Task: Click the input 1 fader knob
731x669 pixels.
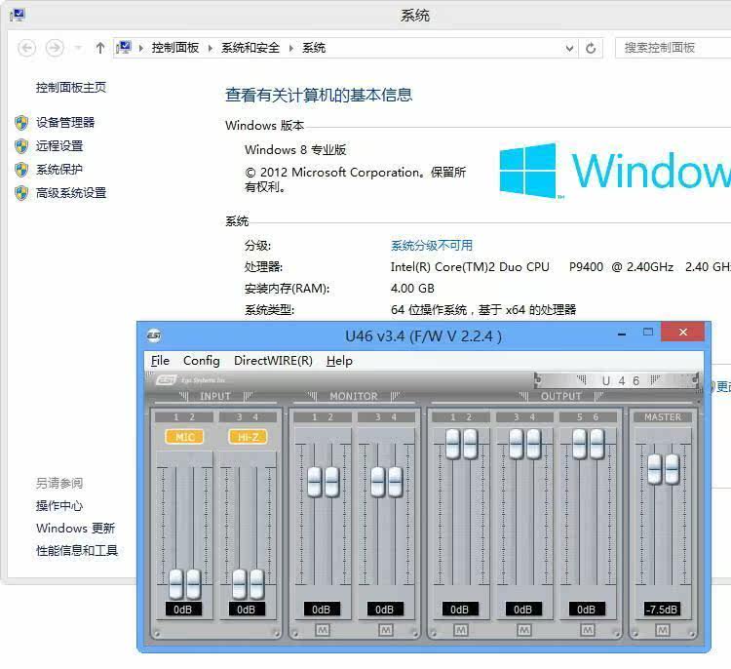Action: pyautogui.click(x=175, y=583)
